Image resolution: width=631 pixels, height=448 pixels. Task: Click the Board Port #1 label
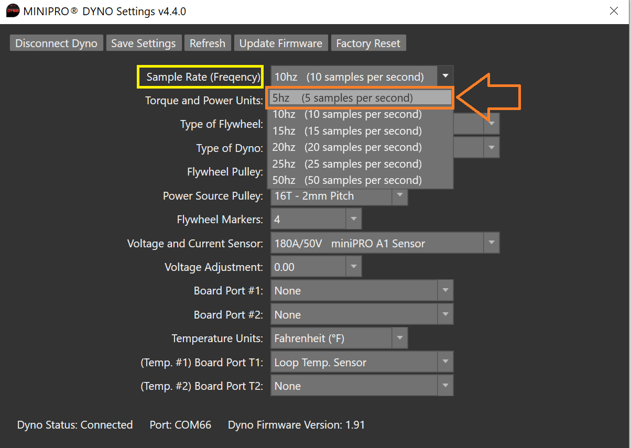[x=229, y=291]
